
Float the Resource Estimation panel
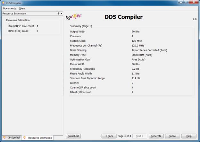tap(58, 13)
